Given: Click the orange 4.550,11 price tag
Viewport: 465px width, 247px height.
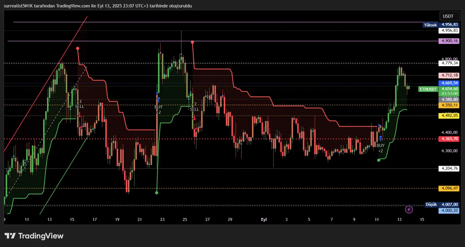Looking at the screenshot, I should tap(449, 105).
